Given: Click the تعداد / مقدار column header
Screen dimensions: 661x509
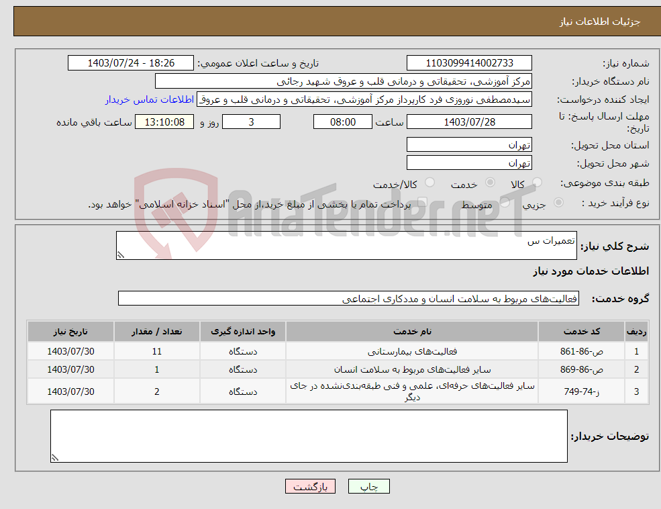Looking at the screenshot, I should coord(156,332).
